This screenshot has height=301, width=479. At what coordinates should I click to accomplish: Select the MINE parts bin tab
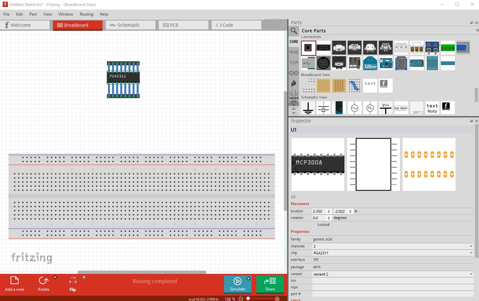point(294,52)
